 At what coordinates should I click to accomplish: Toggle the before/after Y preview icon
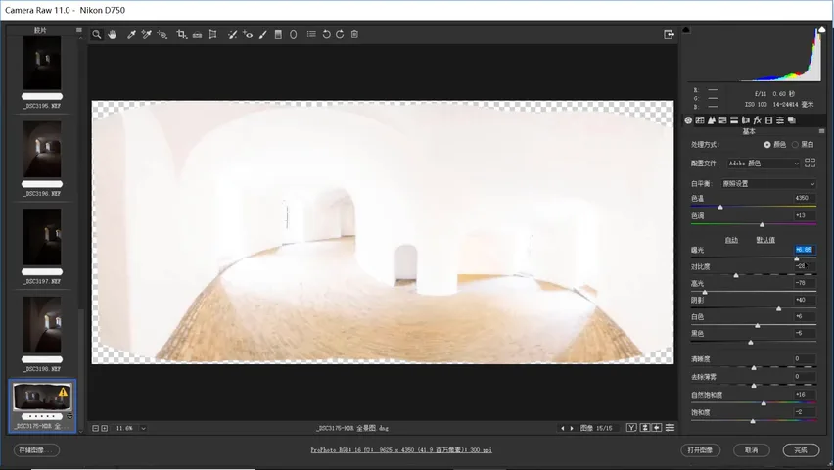(x=631, y=428)
